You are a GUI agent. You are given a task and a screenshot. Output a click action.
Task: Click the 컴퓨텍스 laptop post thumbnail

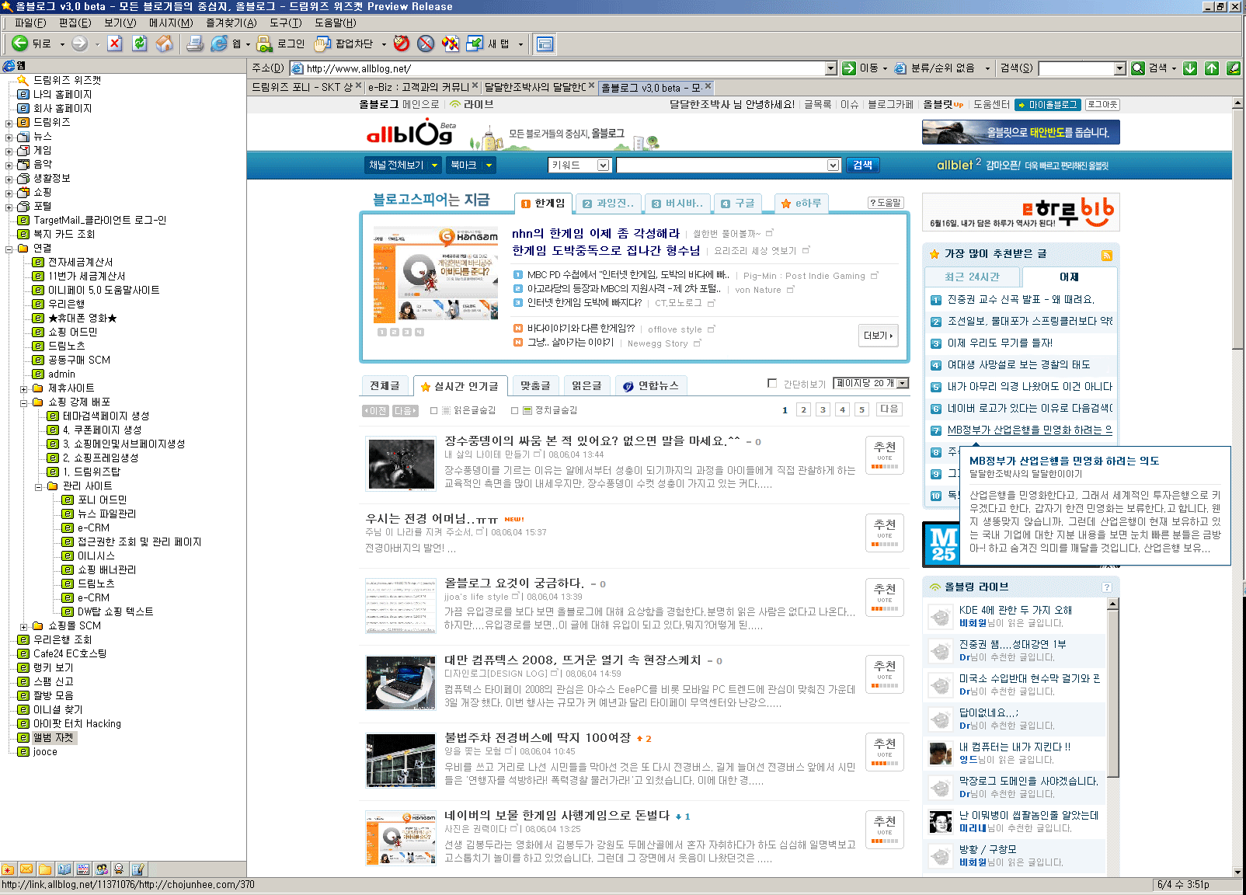pos(401,683)
